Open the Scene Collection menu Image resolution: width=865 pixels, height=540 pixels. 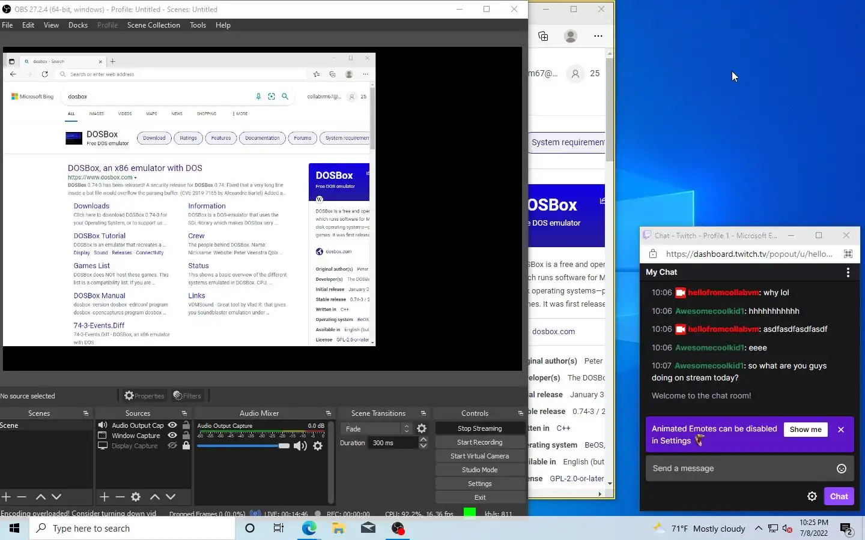(153, 25)
